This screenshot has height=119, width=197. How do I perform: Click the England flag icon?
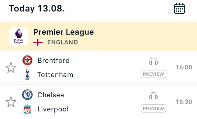pyautogui.click(x=38, y=42)
